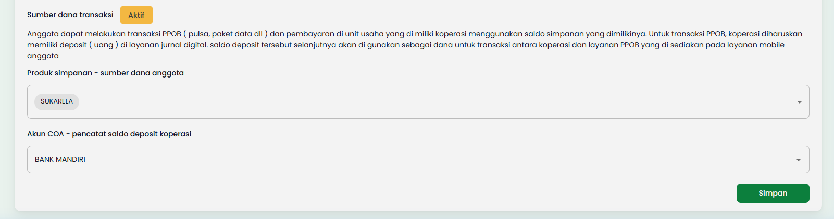Click the description line starting with memiliki deposit

[x=208, y=45]
